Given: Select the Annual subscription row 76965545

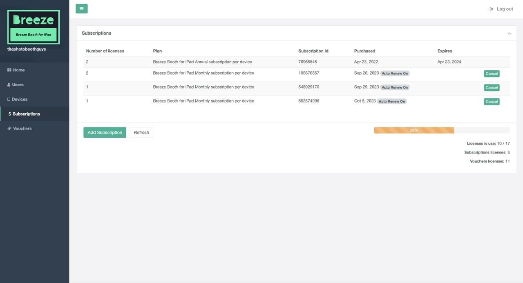Looking at the screenshot, I should [x=202, y=62].
